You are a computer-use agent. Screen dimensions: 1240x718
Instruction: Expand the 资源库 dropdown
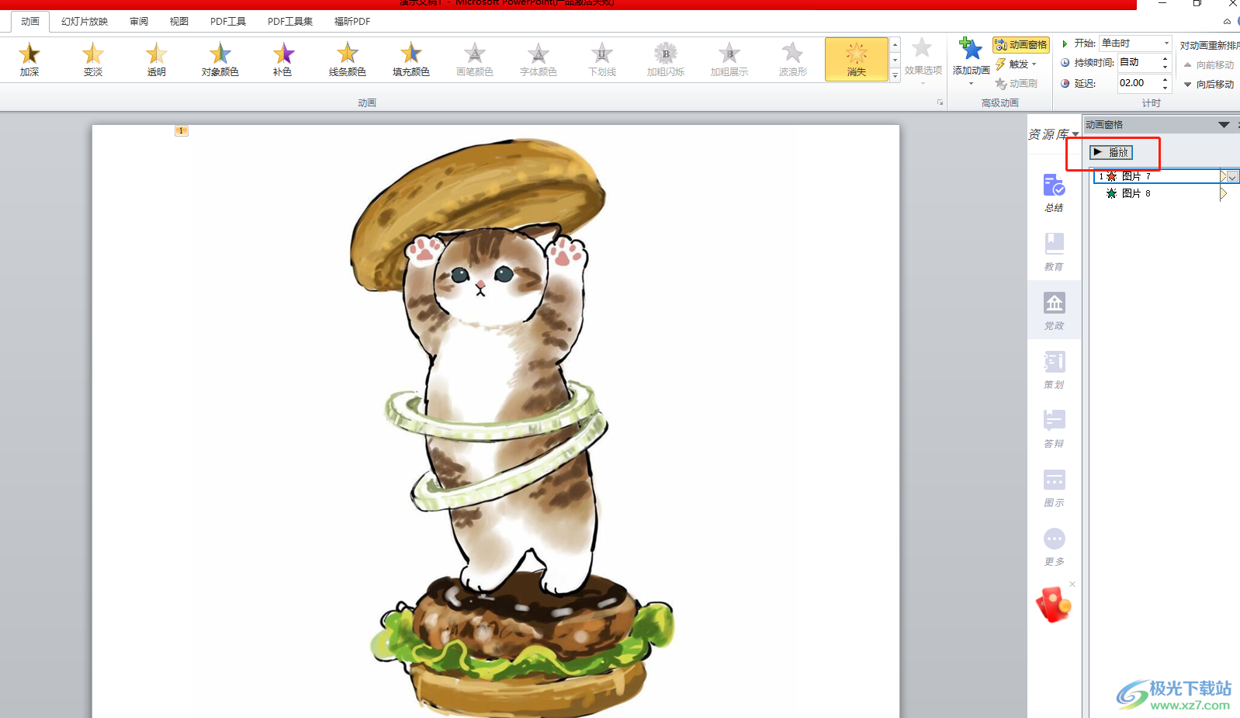(x=1075, y=135)
